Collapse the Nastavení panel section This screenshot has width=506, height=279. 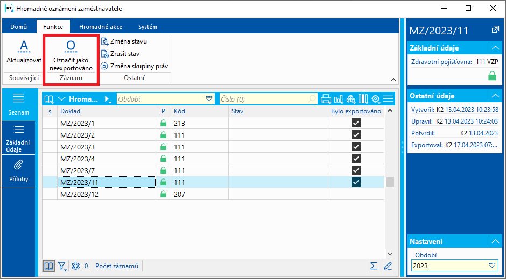click(x=495, y=241)
